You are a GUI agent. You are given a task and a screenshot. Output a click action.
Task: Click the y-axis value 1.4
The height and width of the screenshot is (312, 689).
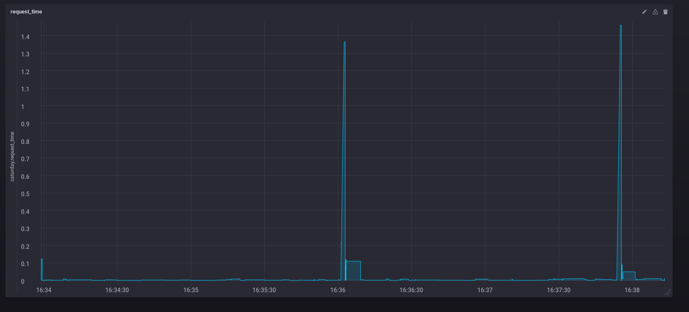click(25, 37)
